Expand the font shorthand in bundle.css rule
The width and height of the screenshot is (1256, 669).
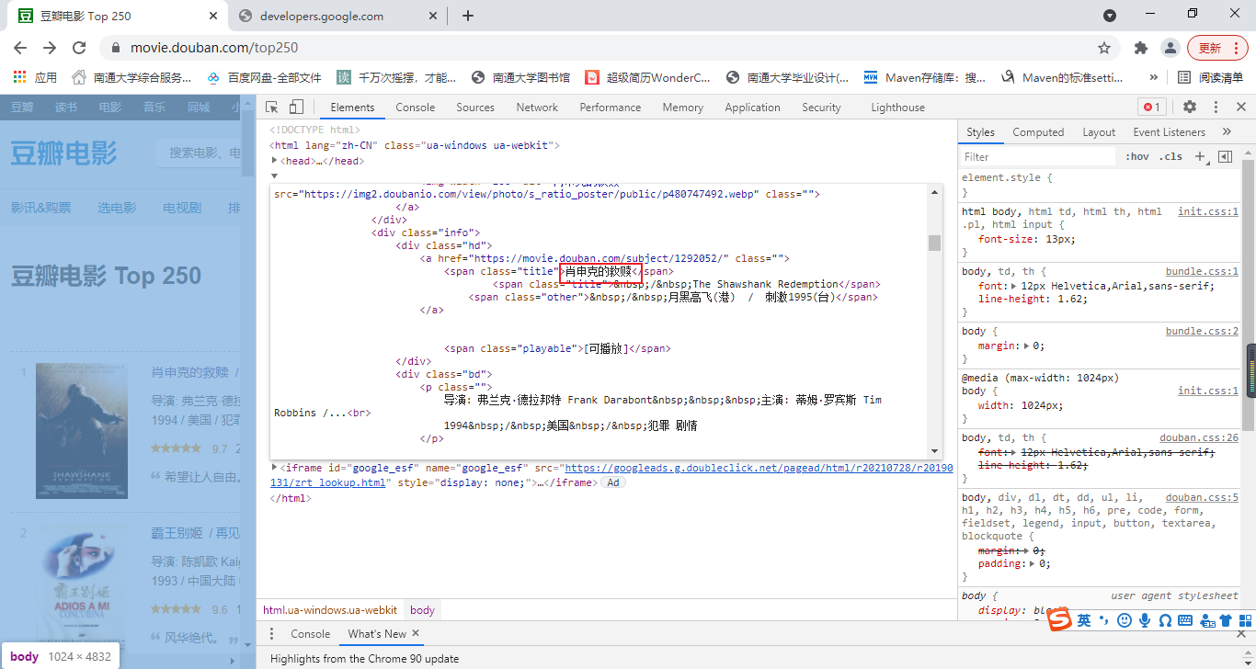point(1015,286)
